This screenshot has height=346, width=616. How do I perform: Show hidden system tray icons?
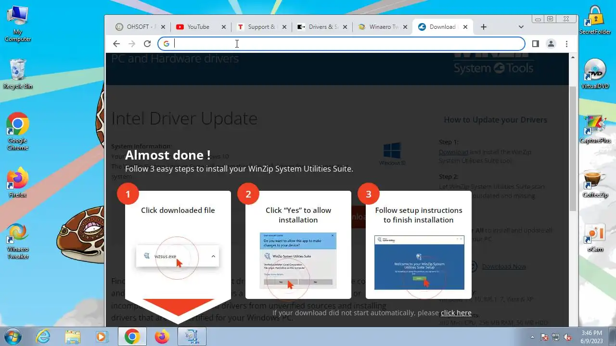click(532, 337)
